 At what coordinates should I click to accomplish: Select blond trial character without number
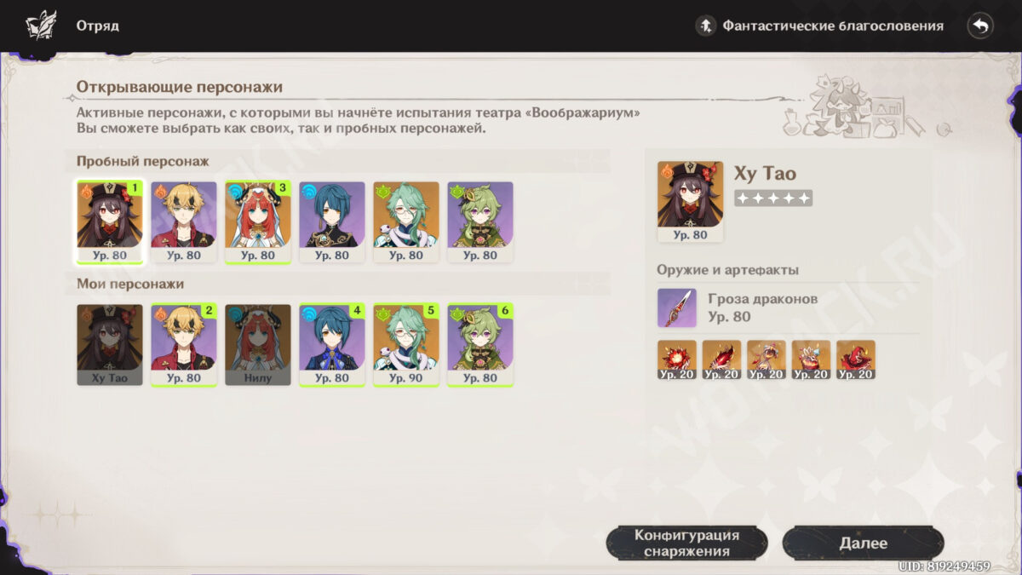click(x=184, y=221)
